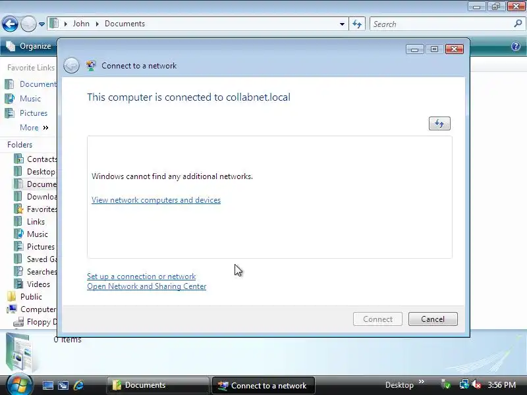Click the Desktop toolbar label in taskbar
The image size is (527, 395).
click(399, 385)
